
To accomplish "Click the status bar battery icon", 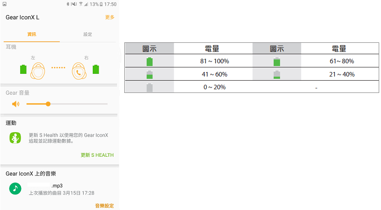I will (x=101, y=4).
